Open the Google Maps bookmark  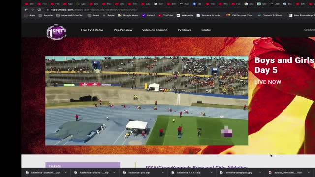tap(128, 15)
